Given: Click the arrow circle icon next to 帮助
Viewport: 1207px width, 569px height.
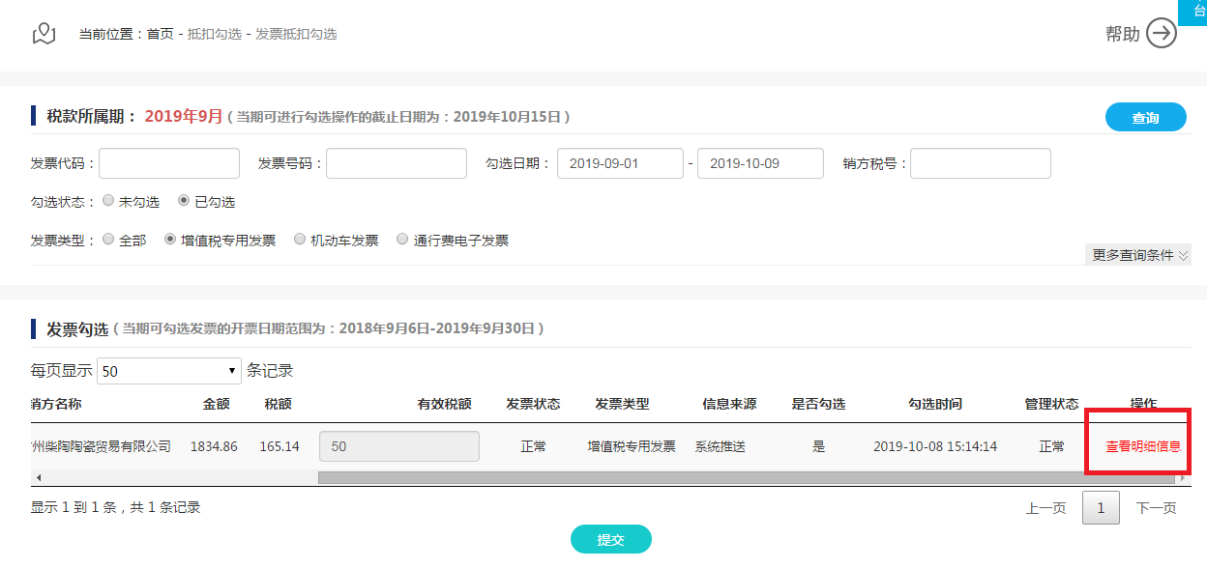Looking at the screenshot, I should click(x=1162, y=34).
